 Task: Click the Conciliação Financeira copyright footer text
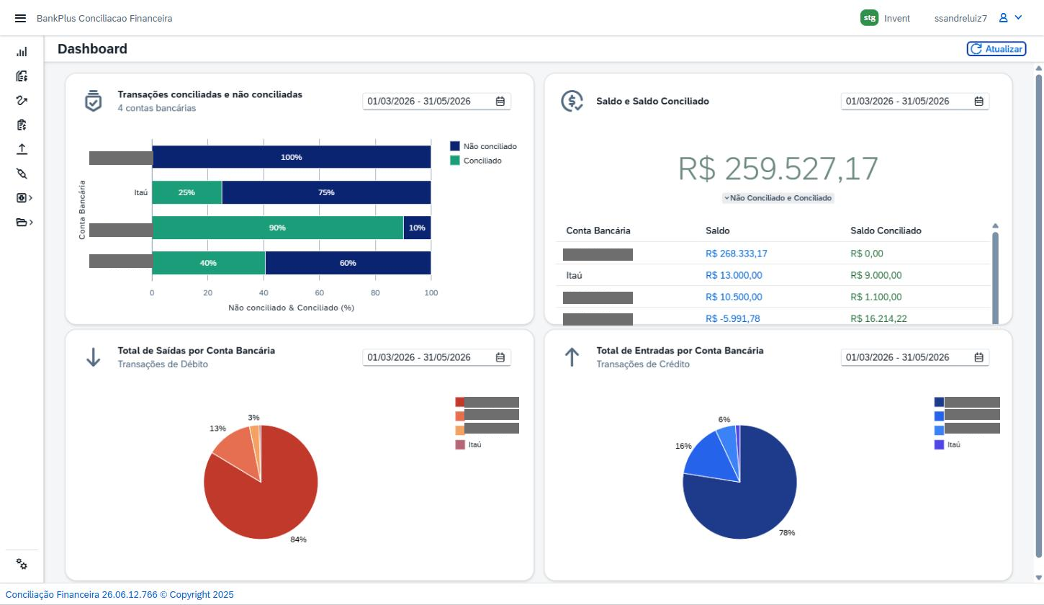click(120, 595)
